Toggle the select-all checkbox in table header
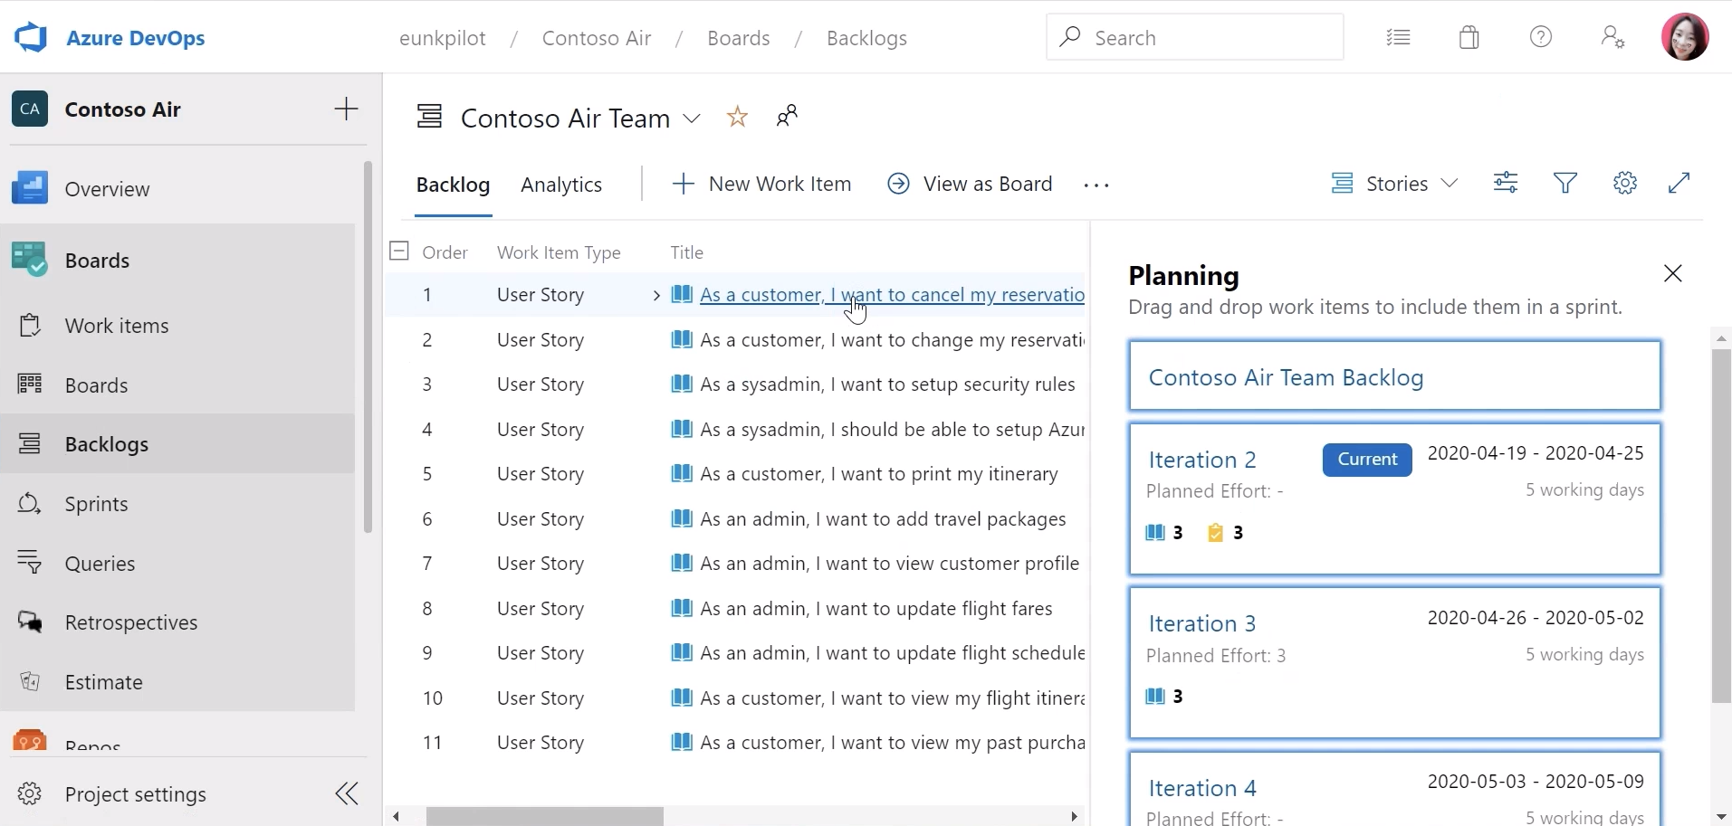Image resolution: width=1732 pixels, height=826 pixels. (399, 251)
